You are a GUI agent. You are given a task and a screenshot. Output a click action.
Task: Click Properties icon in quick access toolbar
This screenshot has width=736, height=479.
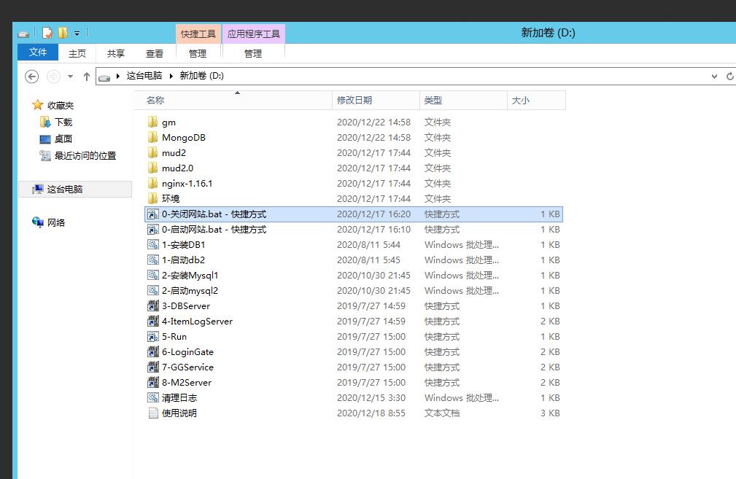coord(47,33)
